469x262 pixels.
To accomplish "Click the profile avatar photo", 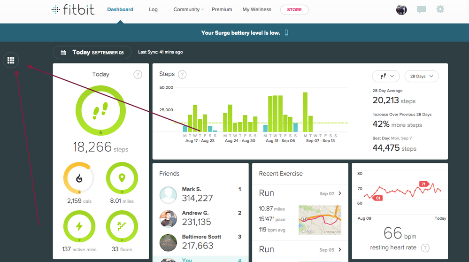I will (401, 9).
